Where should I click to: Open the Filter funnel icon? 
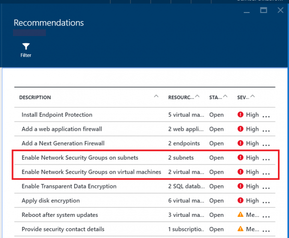(x=26, y=47)
